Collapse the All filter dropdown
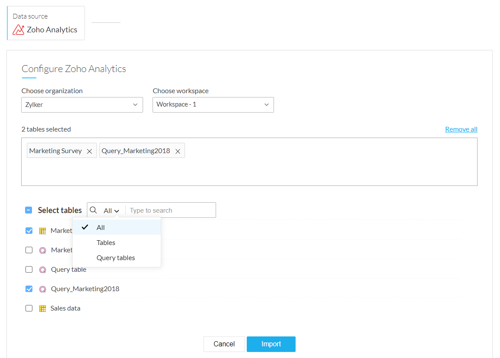This screenshot has height=358, width=500. (111, 210)
